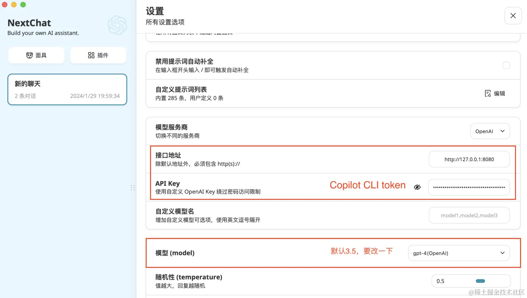The image size is (527, 298).
Task: Click the 编辑 edit prompt list button
Action: (495, 93)
